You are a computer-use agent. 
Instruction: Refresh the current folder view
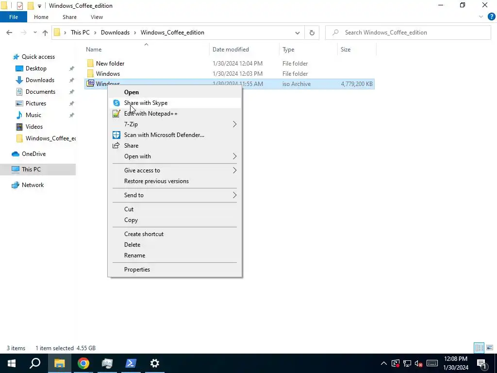312,33
